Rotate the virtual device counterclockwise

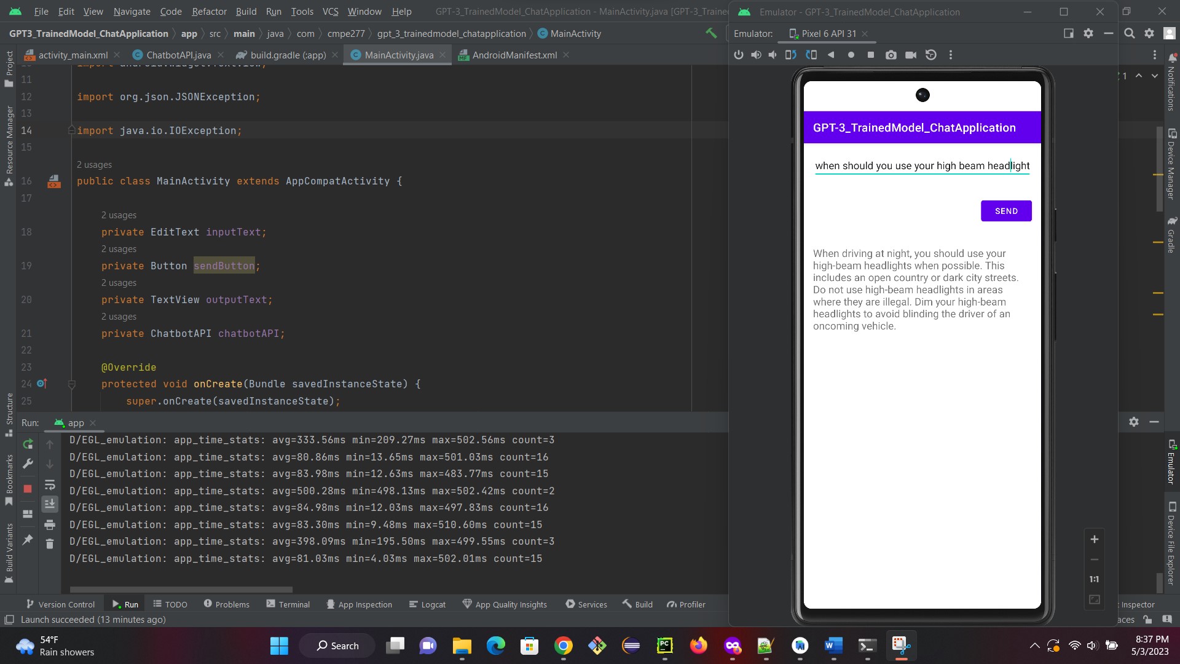[x=791, y=55]
